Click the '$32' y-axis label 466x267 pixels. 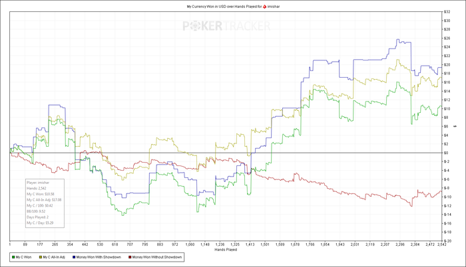pos(447,12)
